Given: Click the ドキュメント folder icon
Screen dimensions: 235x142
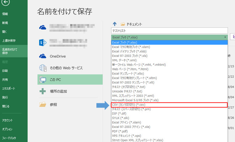Looking at the screenshot, I should point(123,24).
